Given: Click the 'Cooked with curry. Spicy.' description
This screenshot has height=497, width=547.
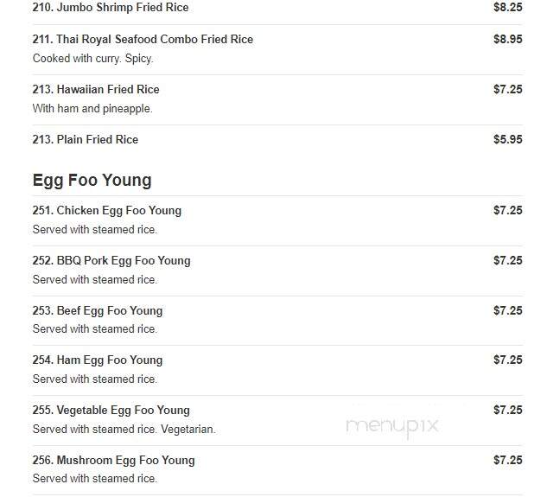Looking at the screenshot, I should pos(92,58).
